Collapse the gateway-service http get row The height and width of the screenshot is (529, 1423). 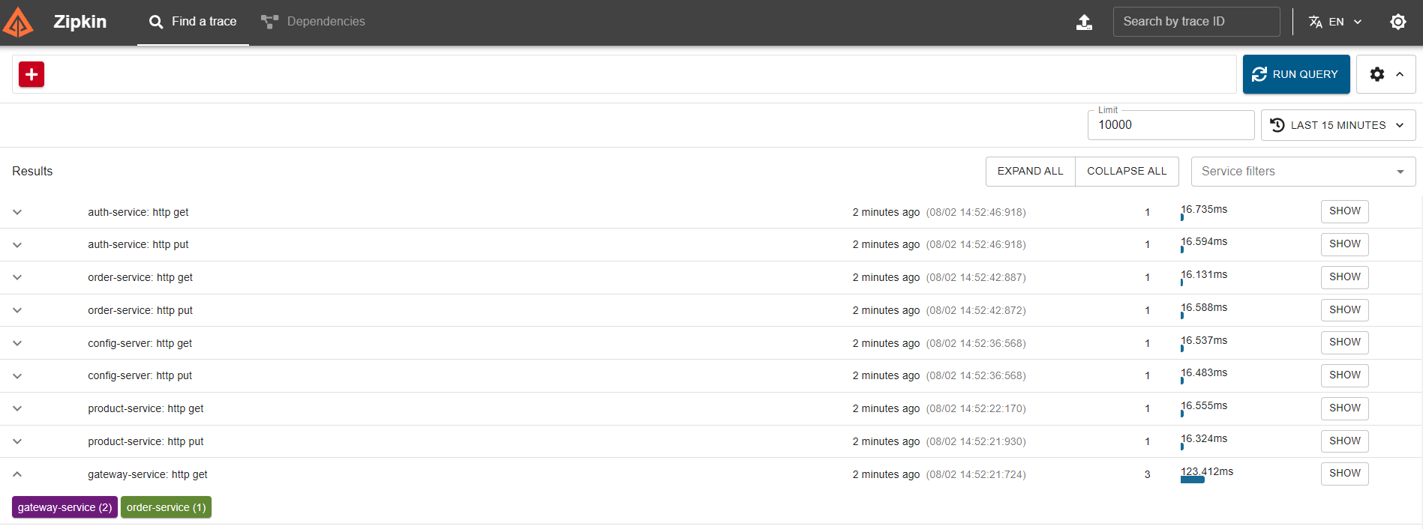pos(17,474)
